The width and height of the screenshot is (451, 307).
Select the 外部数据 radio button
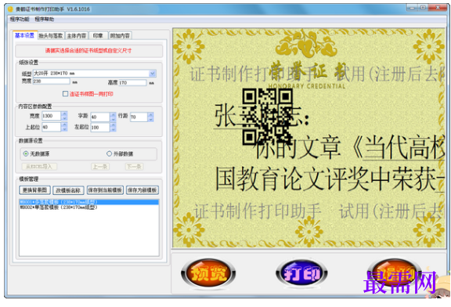(x=109, y=154)
